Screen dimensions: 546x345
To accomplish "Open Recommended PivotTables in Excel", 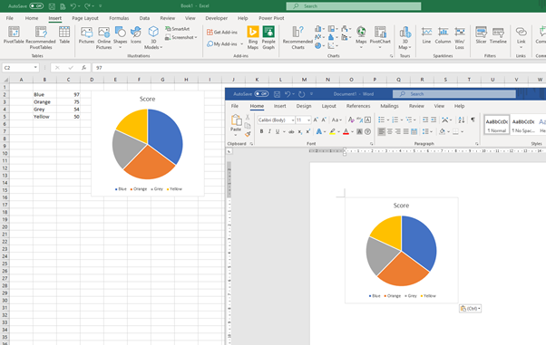I will 41,37.
